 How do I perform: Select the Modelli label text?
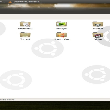(x=98, y=29)
